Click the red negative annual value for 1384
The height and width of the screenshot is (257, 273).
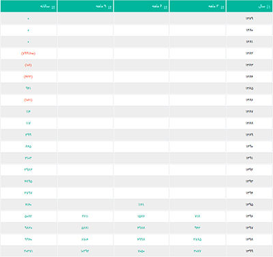click(x=28, y=76)
